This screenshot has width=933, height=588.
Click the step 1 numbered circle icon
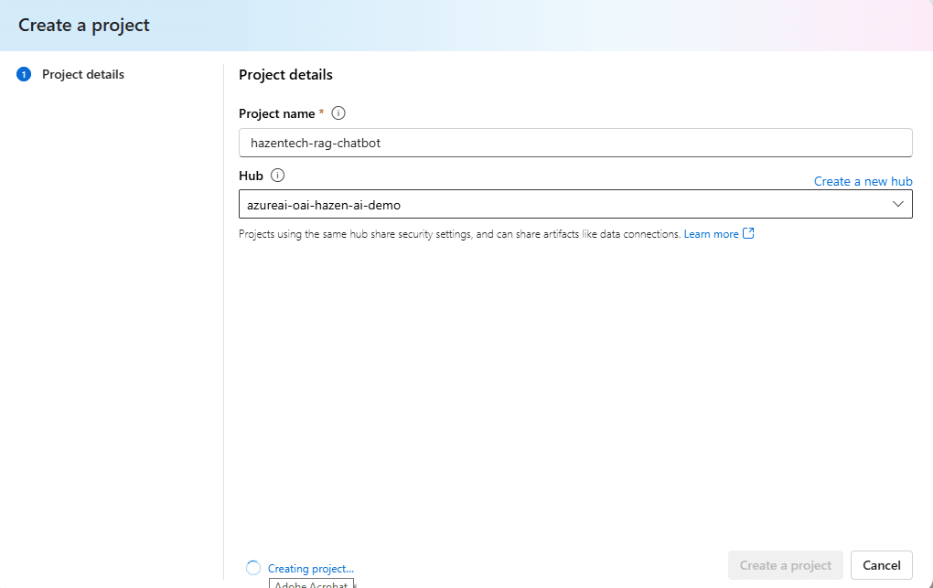click(x=24, y=75)
